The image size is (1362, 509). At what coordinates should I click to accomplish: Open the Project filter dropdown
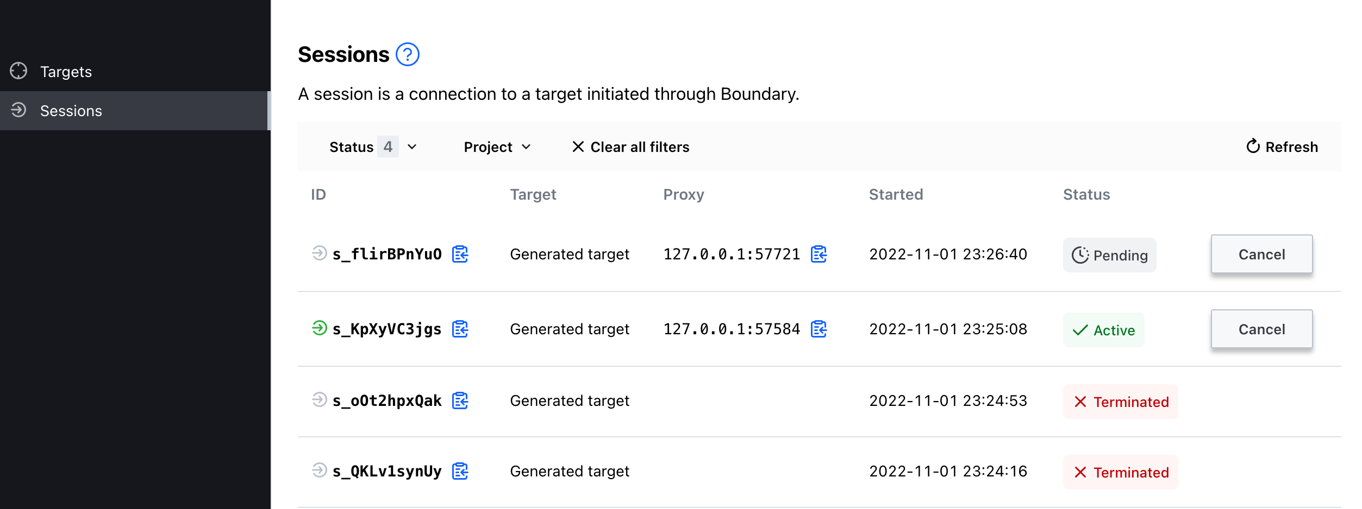coord(496,146)
